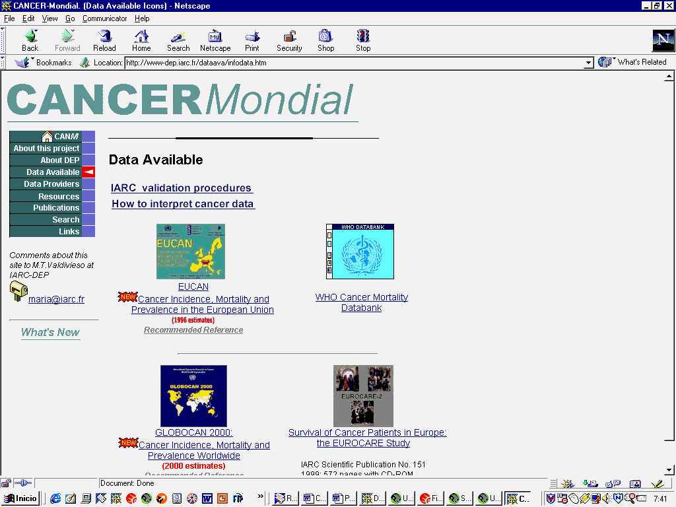Click the My Netscape icon

pos(215,37)
